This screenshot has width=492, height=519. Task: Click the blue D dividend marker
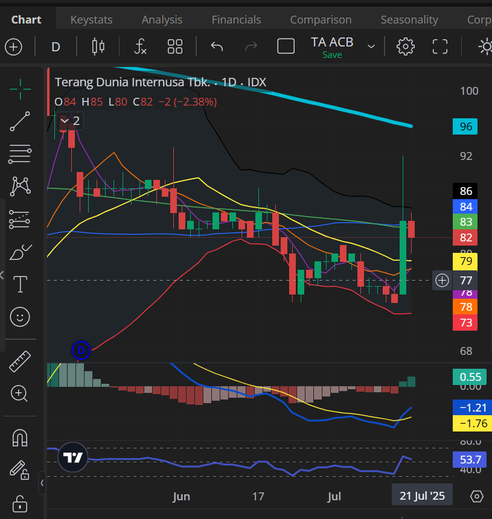click(x=81, y=350)
